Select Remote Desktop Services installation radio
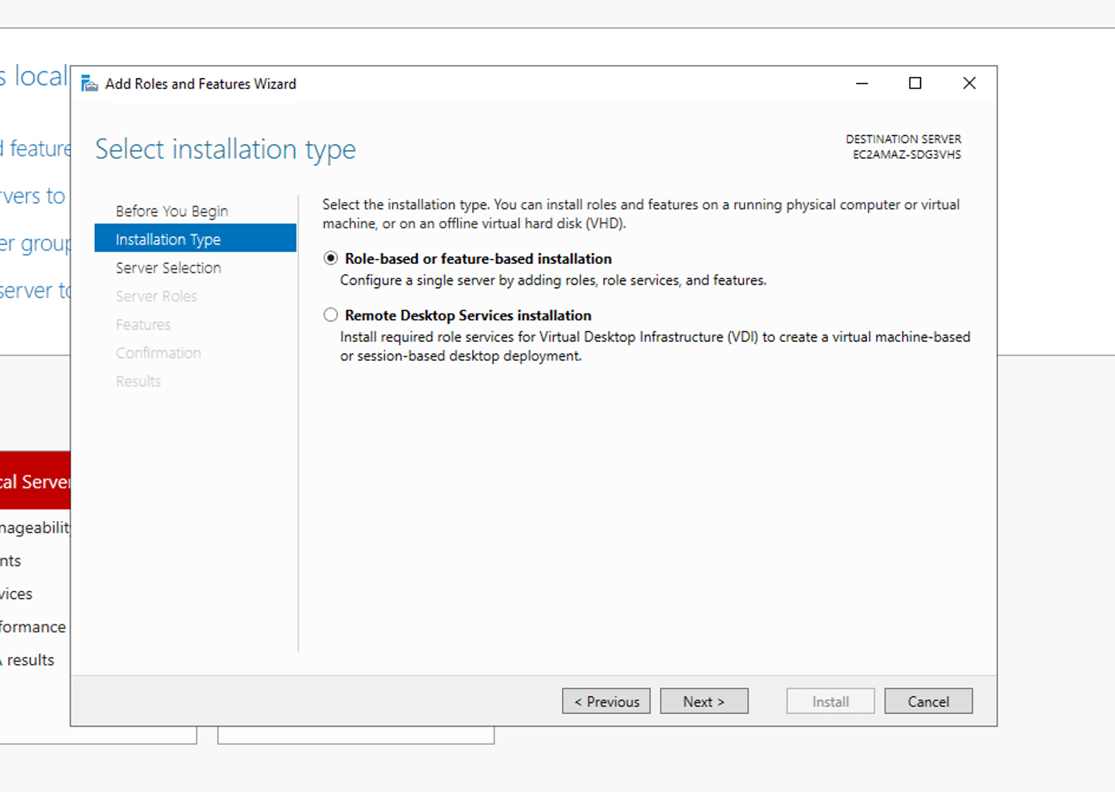The image size is (1115, 792). coord(331,315)
